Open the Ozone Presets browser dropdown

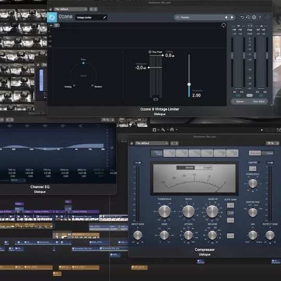click(199, 17)
